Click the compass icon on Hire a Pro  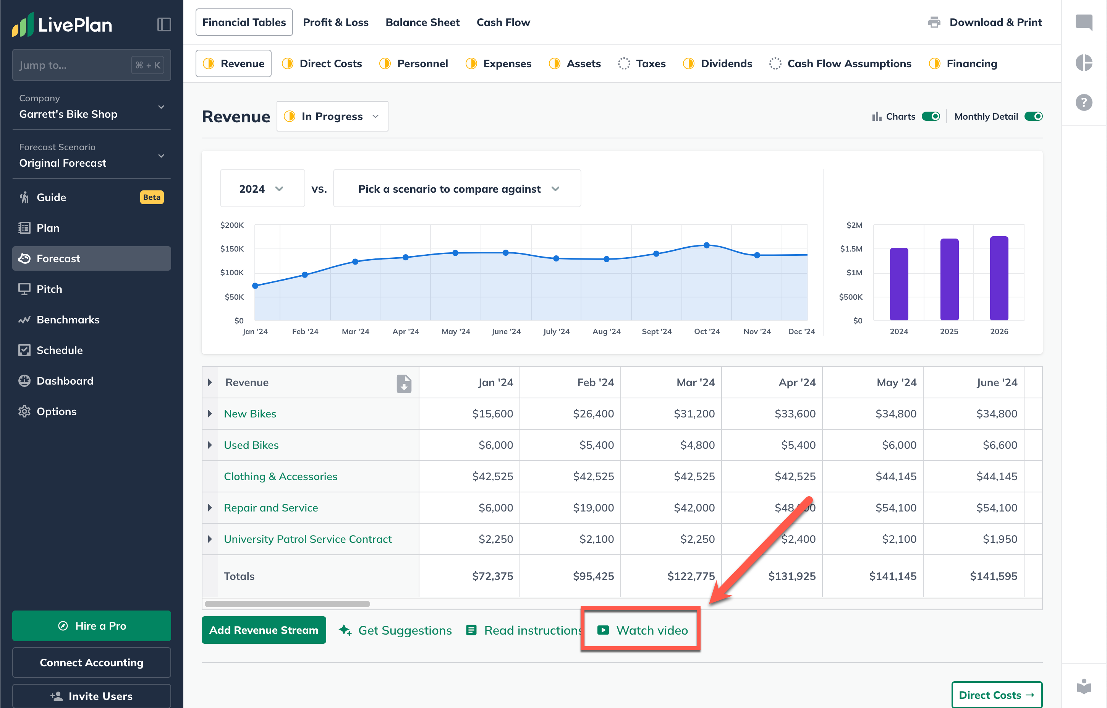pos(63,626)
